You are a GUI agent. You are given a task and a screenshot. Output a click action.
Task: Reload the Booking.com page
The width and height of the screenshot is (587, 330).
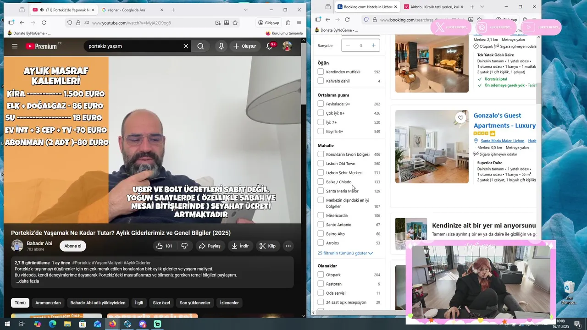coord(347,20)
